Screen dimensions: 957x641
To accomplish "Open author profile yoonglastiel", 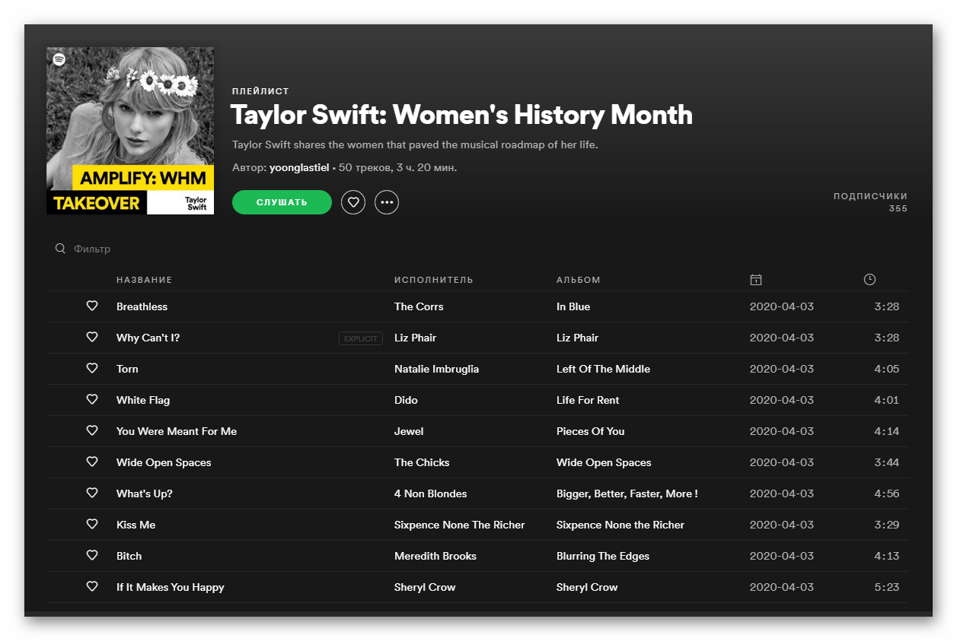I will (299, 167).
